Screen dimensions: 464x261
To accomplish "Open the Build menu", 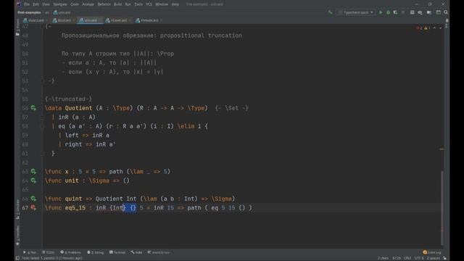I will tap(117, 4).
